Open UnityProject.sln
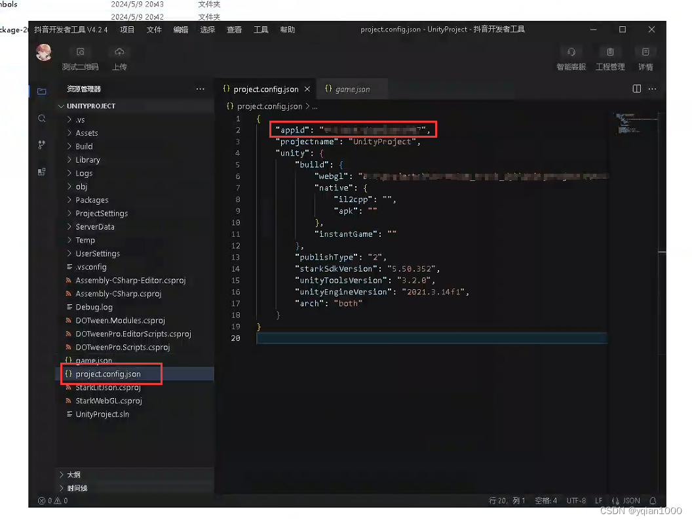692x522 pixels. pyautogui.click(x=134, y=414)
